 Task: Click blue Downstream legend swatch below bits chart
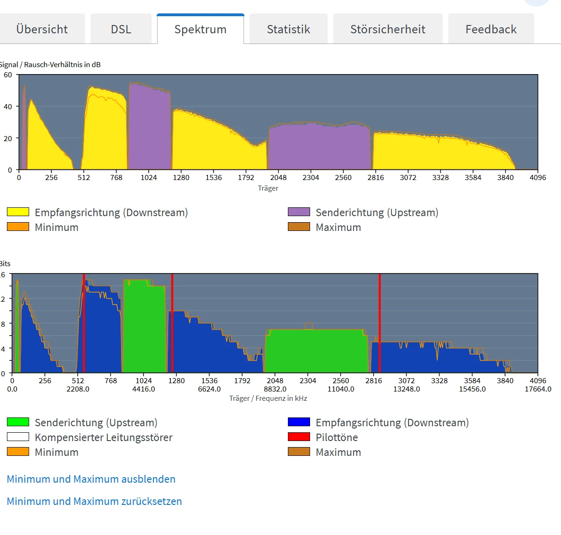299,422
